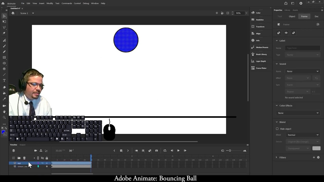Select the Asset Warp pin tool
This screenshot has height=182, width=324.
pyautogui.click(x=4, y=33)
